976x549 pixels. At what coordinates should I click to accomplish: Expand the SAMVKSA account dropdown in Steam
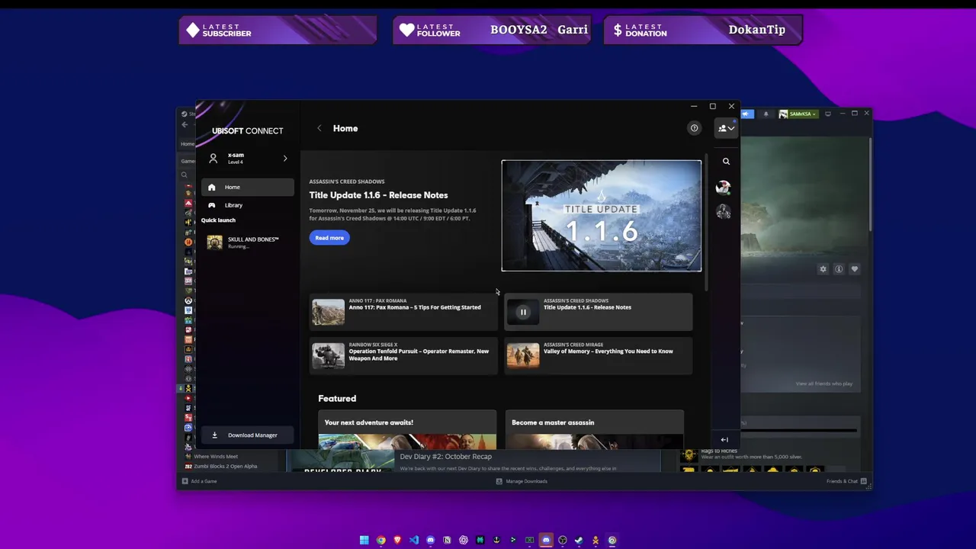tap(798, 114)
